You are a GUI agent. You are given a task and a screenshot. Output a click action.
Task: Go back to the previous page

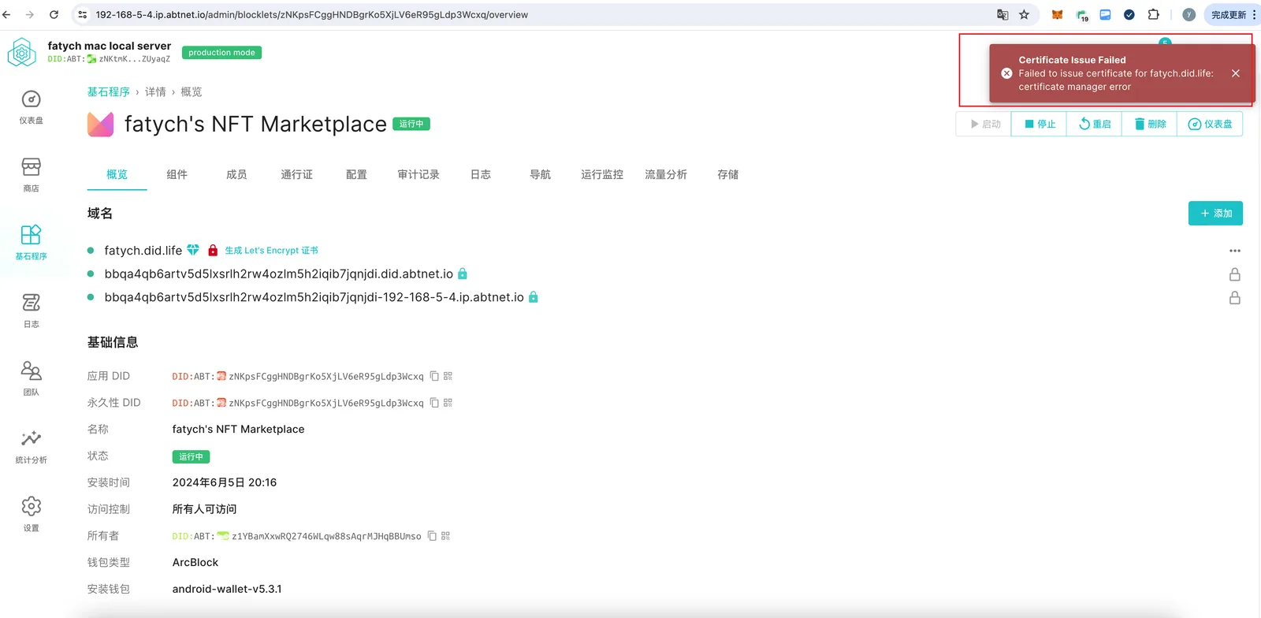(6, 14)
